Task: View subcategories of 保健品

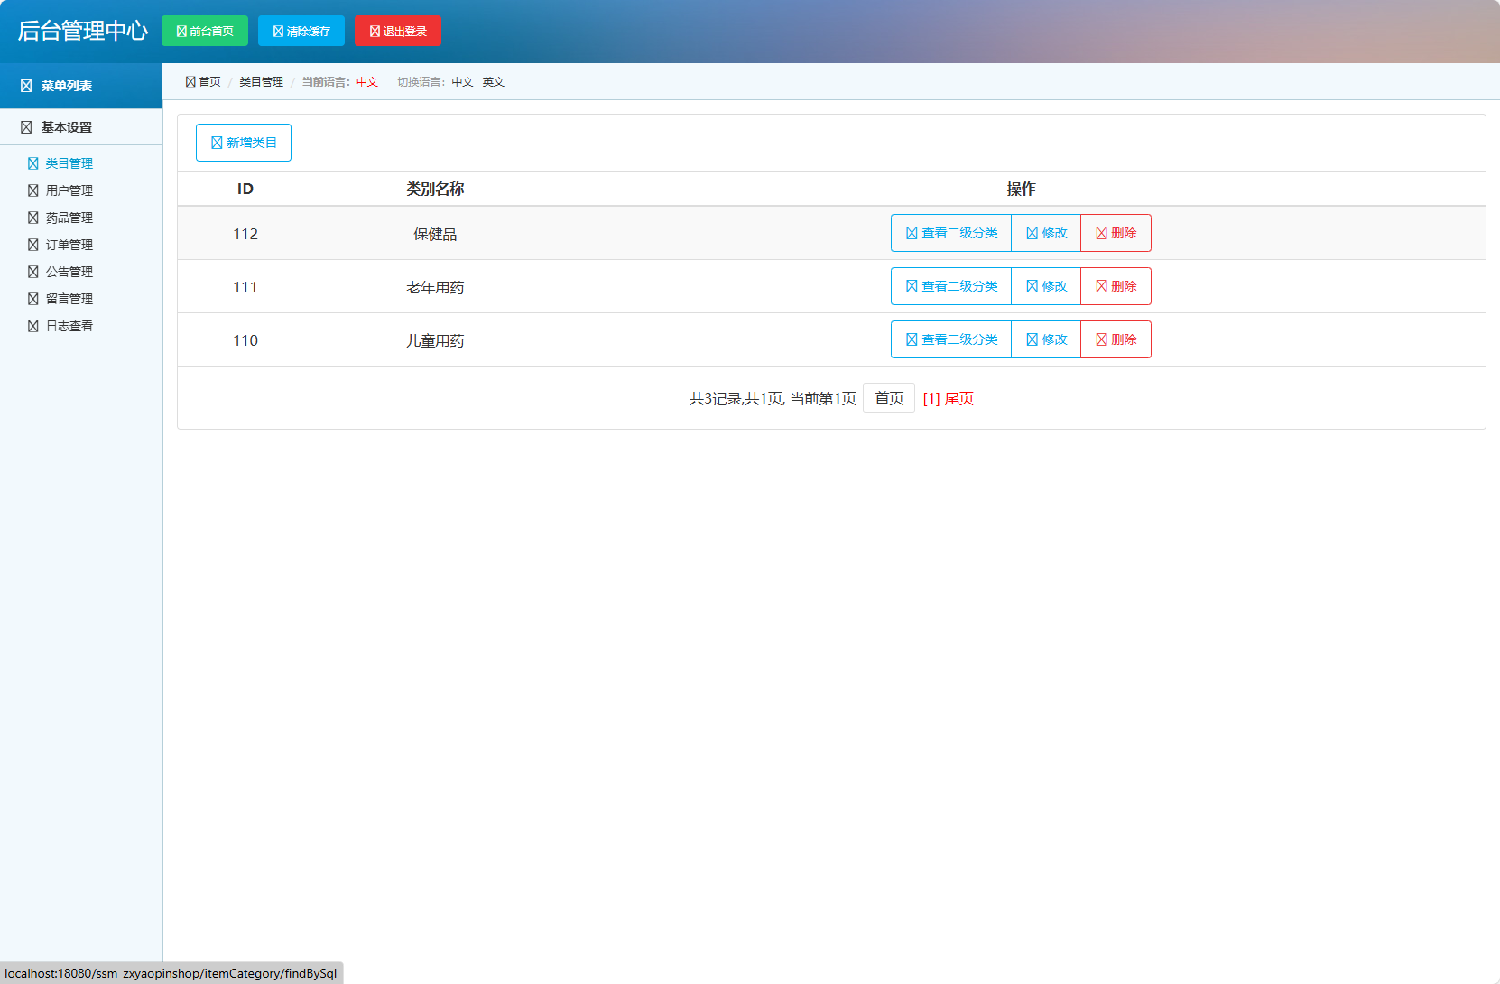Action: pos(951,233)
